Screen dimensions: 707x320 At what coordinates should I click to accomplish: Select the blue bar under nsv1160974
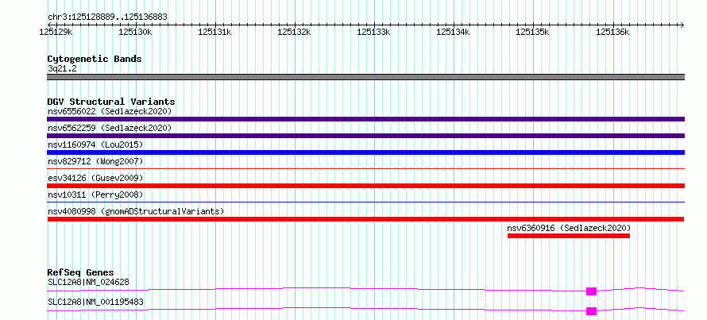[365, 152]
